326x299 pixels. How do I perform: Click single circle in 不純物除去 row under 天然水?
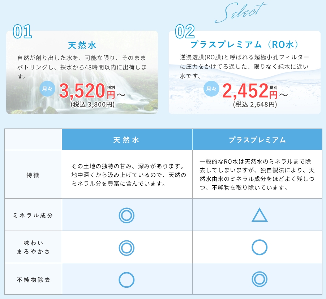pyautogui.click(x=126, y=279)
